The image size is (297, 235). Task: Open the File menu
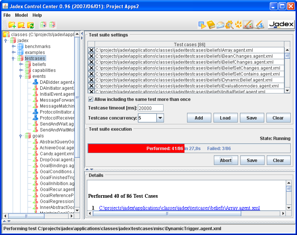click(7, 15)
